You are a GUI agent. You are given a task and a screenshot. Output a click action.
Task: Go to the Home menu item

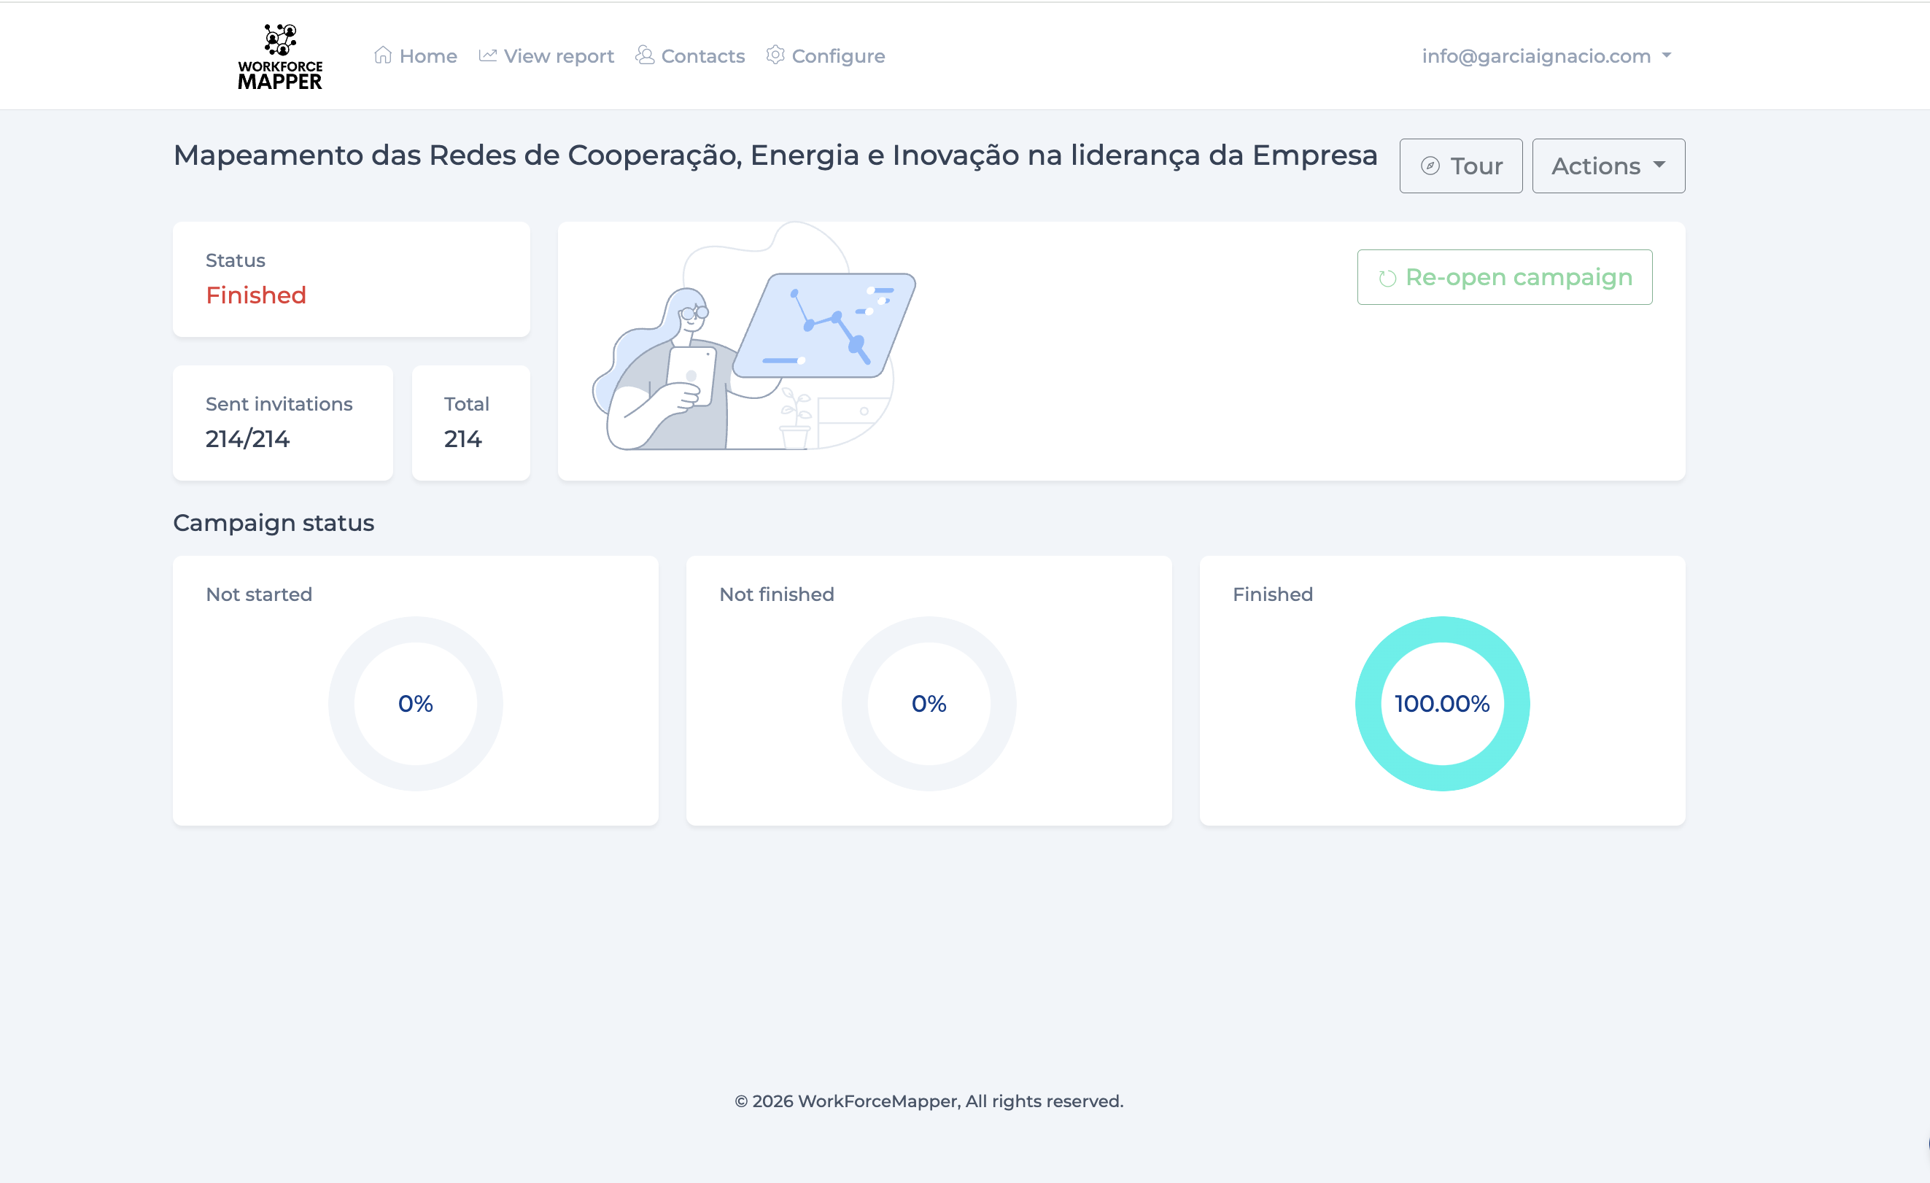(x=427, y=55)
